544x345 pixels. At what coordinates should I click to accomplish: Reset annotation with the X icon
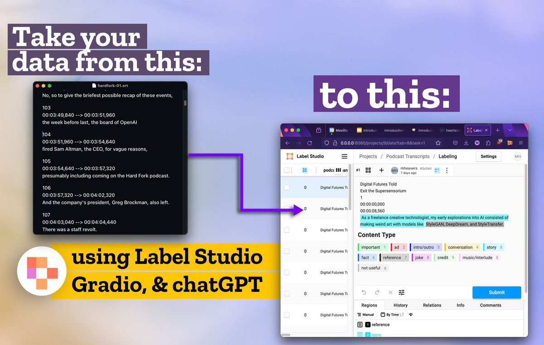[x=390, y=292]
